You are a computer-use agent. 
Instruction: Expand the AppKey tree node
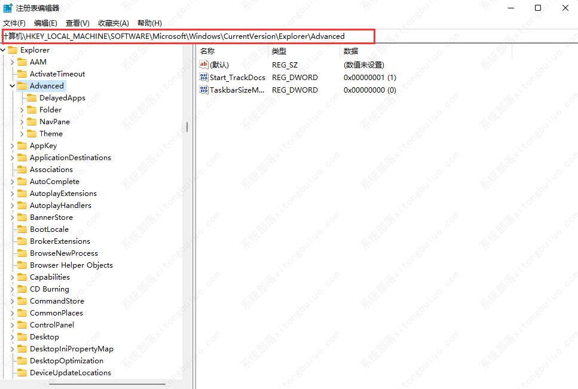click(13, 146)
